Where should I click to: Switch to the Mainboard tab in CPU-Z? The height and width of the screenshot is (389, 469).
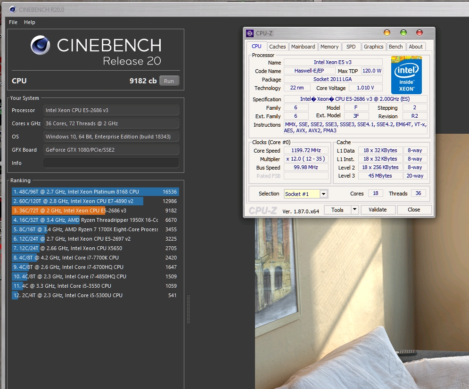(303, 47)
